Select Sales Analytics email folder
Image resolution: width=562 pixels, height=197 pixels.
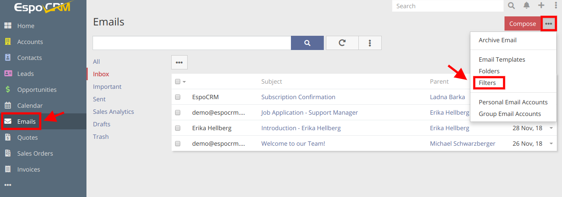click(x=113, y=112)
